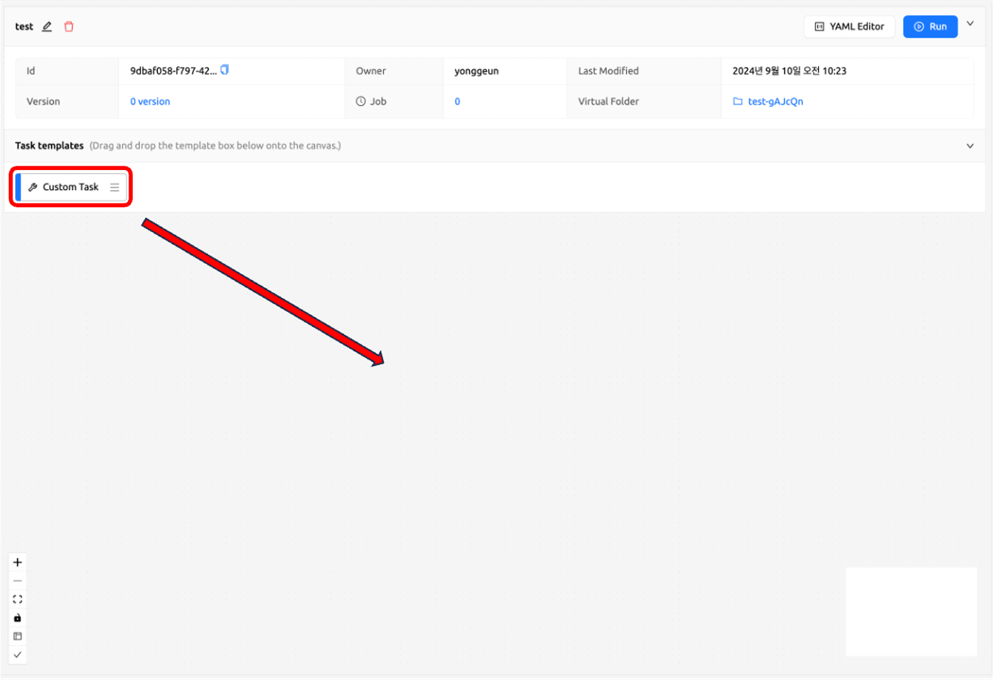Open the Job count 0 link
Screen dimensions: 993x680
[457, 101]
